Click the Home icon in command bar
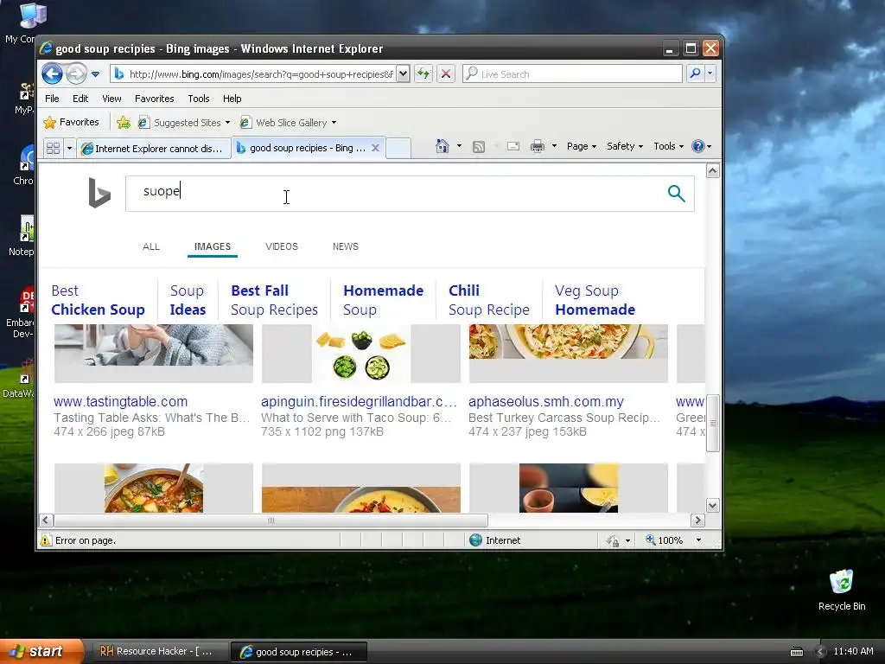The image size is (885, 664). (x=442, y=146)
